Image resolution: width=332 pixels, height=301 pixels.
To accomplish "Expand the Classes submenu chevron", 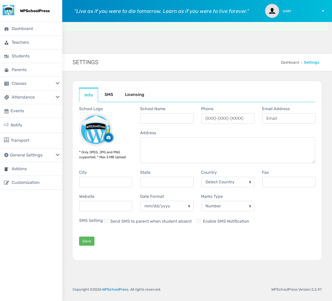I will click(x=58, y=83).
